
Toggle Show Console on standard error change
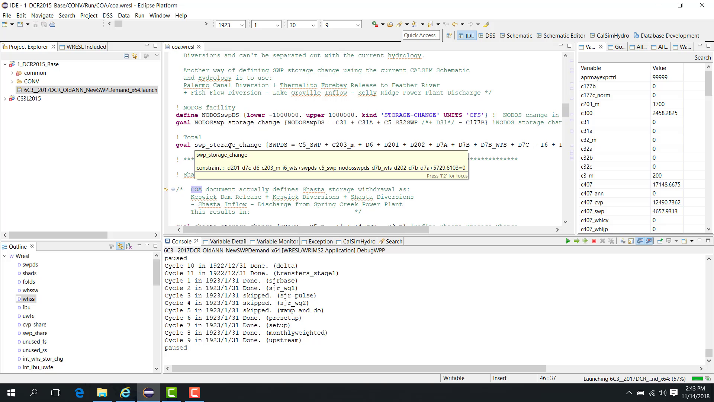click(649, 241)
